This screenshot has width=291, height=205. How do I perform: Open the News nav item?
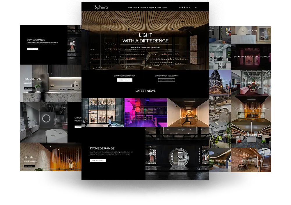(159, 8)
